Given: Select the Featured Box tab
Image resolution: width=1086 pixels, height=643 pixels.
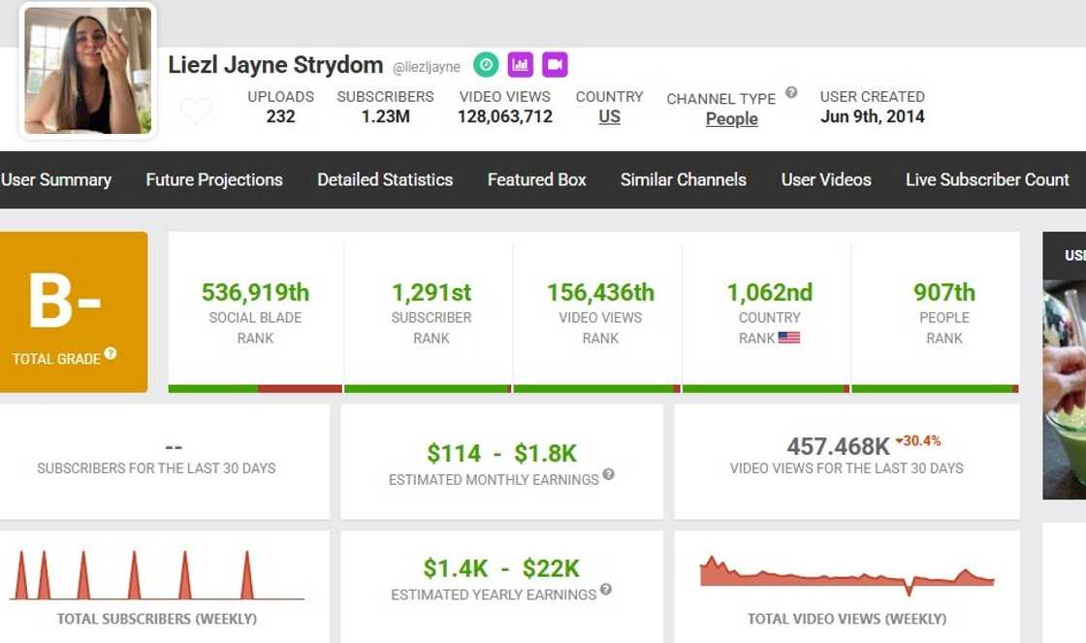Looking at the screenshot, I should click(537, 179).
